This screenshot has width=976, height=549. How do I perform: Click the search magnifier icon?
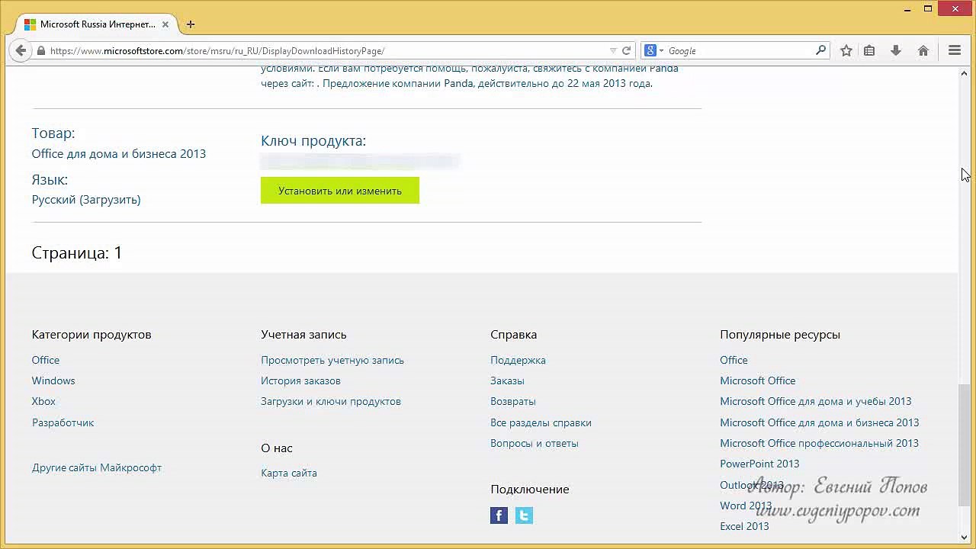pyautogui.click(x=820, y=50)
